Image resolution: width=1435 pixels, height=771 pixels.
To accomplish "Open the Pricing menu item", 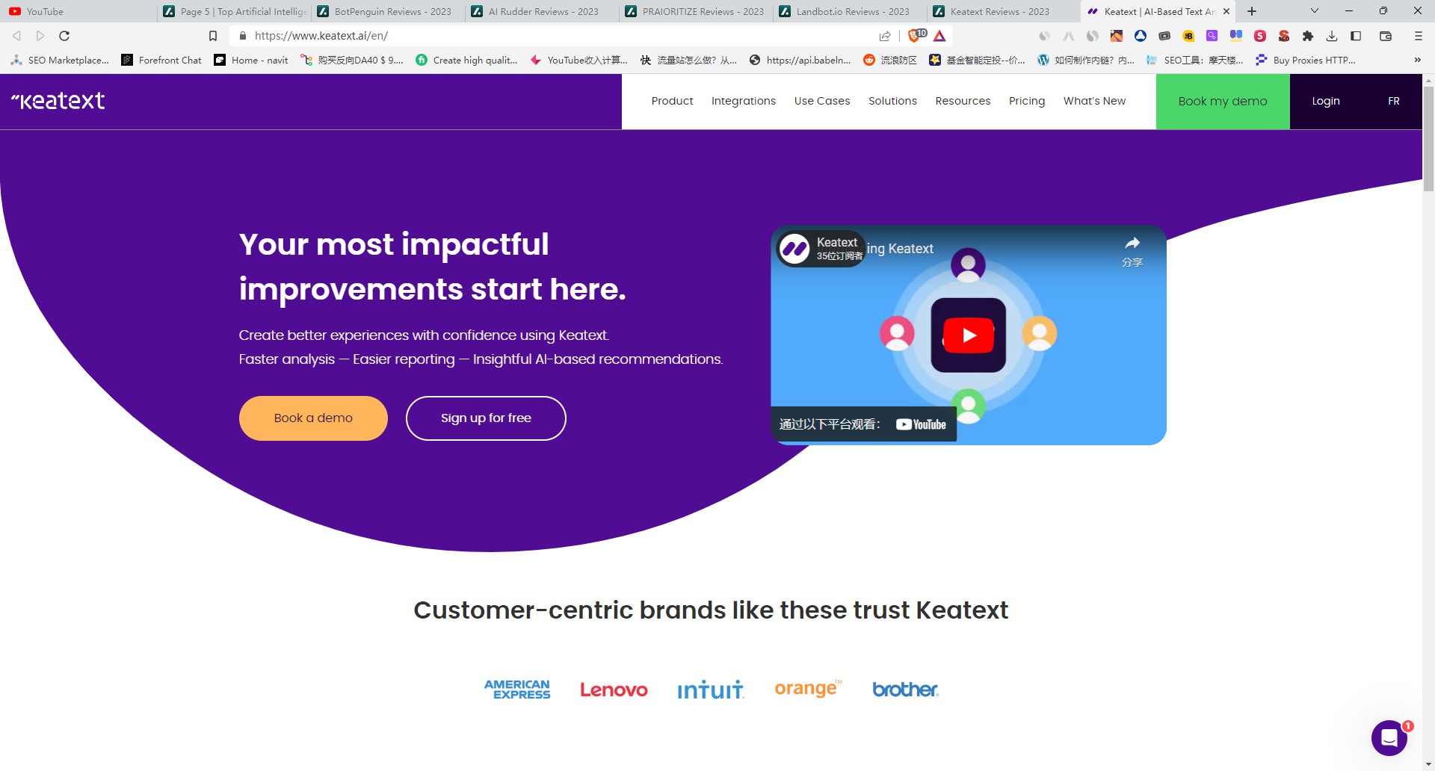I will [x=1027, y=101].
